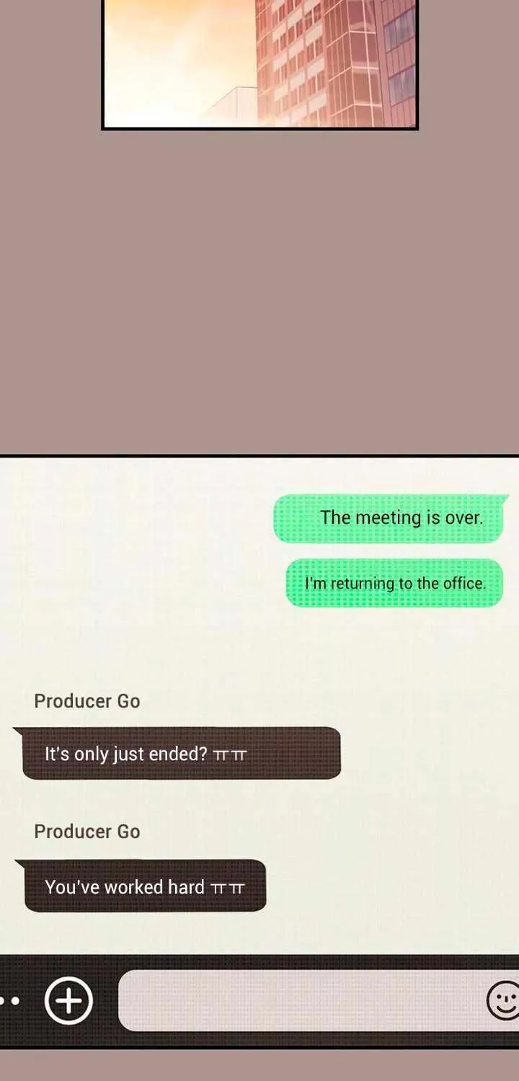The height and width of the screenshot is (1081, 519).
Task: Click the word "office" in the green bubble
Action: (463, 583)
